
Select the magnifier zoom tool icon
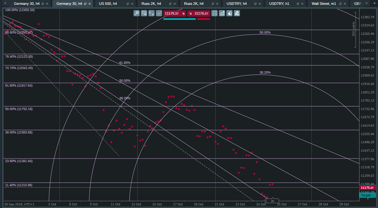point(136,13)
